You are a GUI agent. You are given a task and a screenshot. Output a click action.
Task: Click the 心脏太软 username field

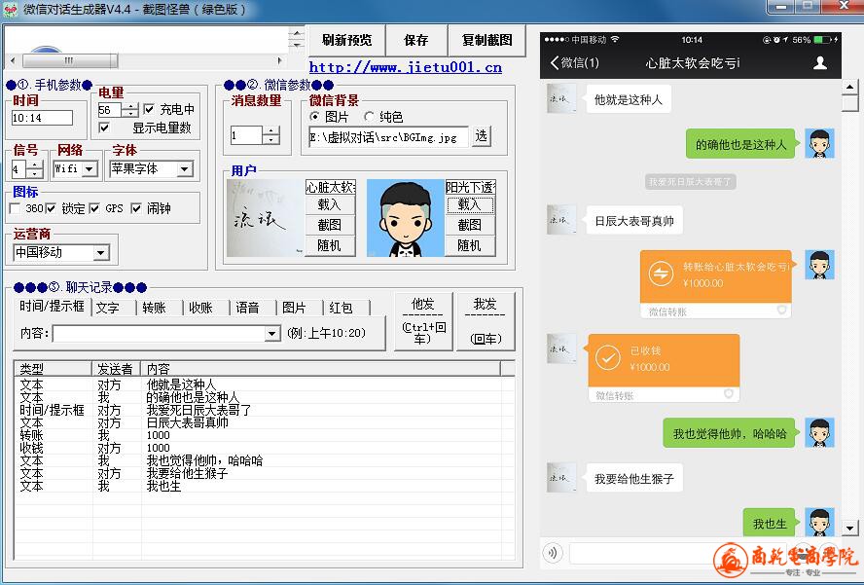330,187
